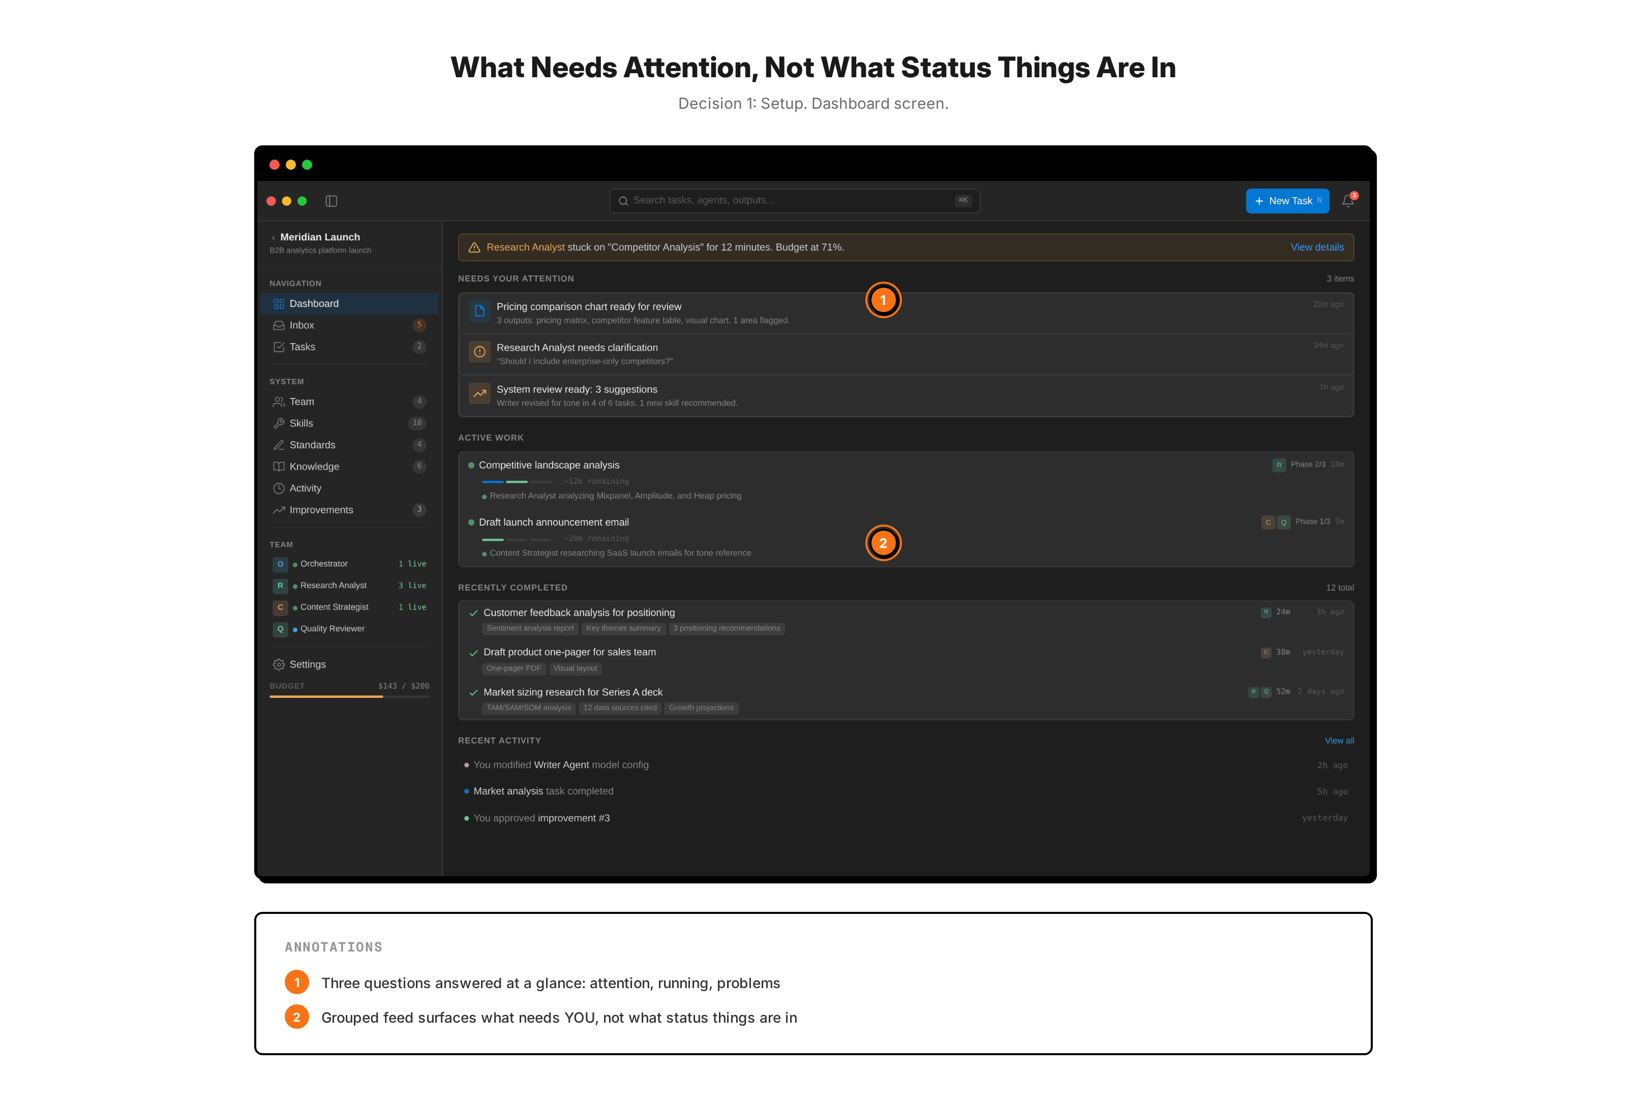Viewport: 1627px width, 1104px height.
Task: Click the Inbox tray icon
Action: tap(279, 325)
